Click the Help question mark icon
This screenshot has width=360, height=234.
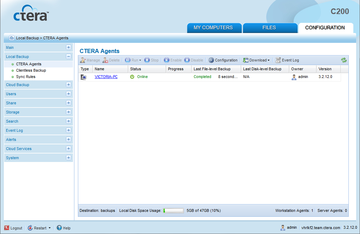click(59, 228)
